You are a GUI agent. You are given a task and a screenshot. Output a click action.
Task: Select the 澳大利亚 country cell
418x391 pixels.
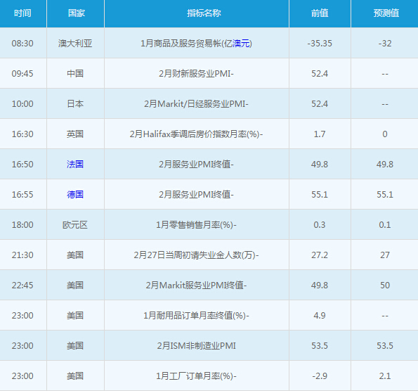pos(75,43)
